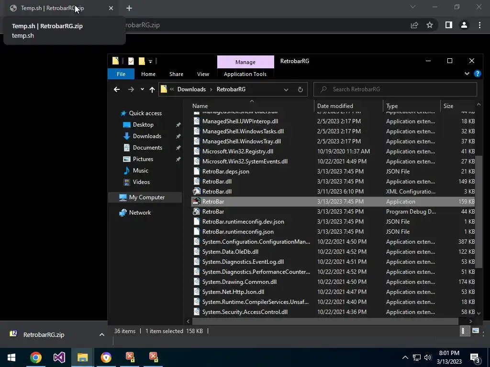Select the ManagedShell.WindowsTray.dll file
The height and width of the screenshot is (367, 490).
point(333,141)
